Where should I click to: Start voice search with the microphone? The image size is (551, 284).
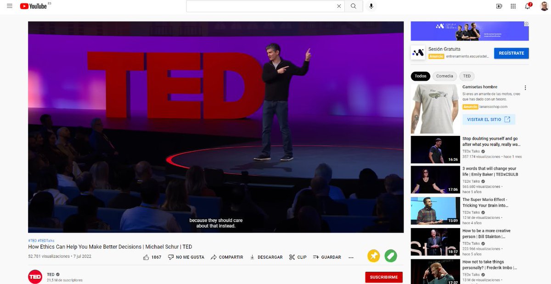(x=371, y=6)
